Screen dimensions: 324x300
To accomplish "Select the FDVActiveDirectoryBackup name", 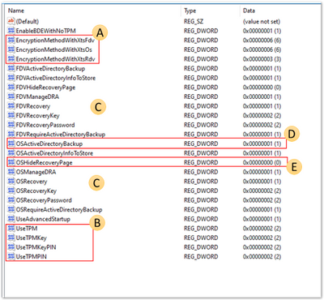I will click(50, 69).
